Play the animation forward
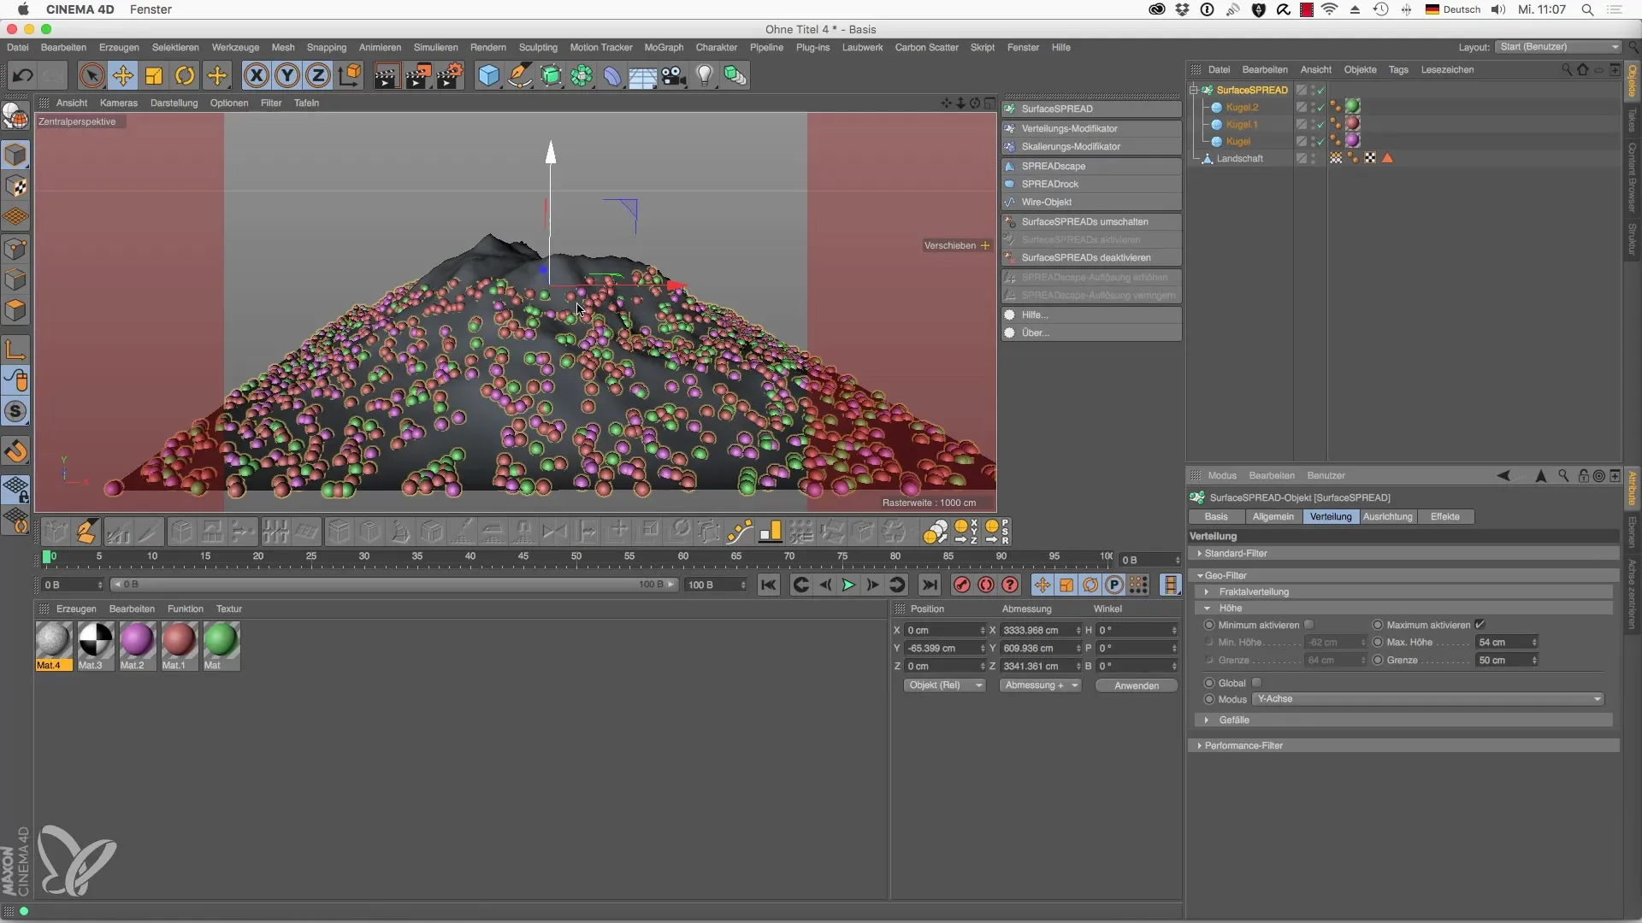 [x=848, y=585]
